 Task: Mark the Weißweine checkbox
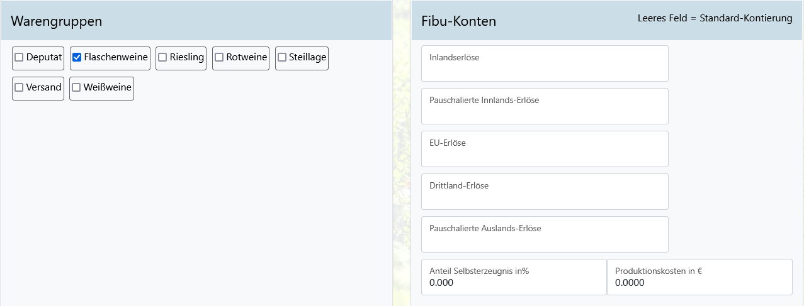coord(76,87)
